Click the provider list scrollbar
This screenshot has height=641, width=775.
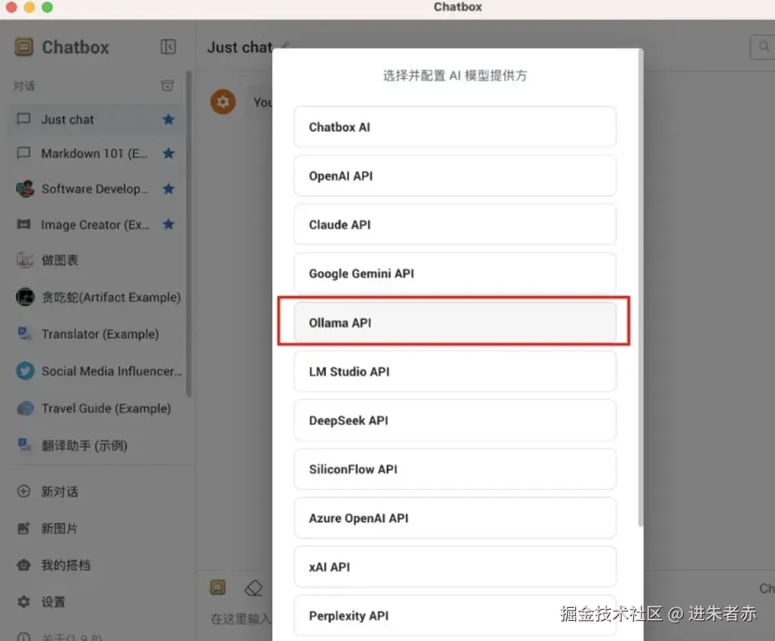[x=640, y=288]
